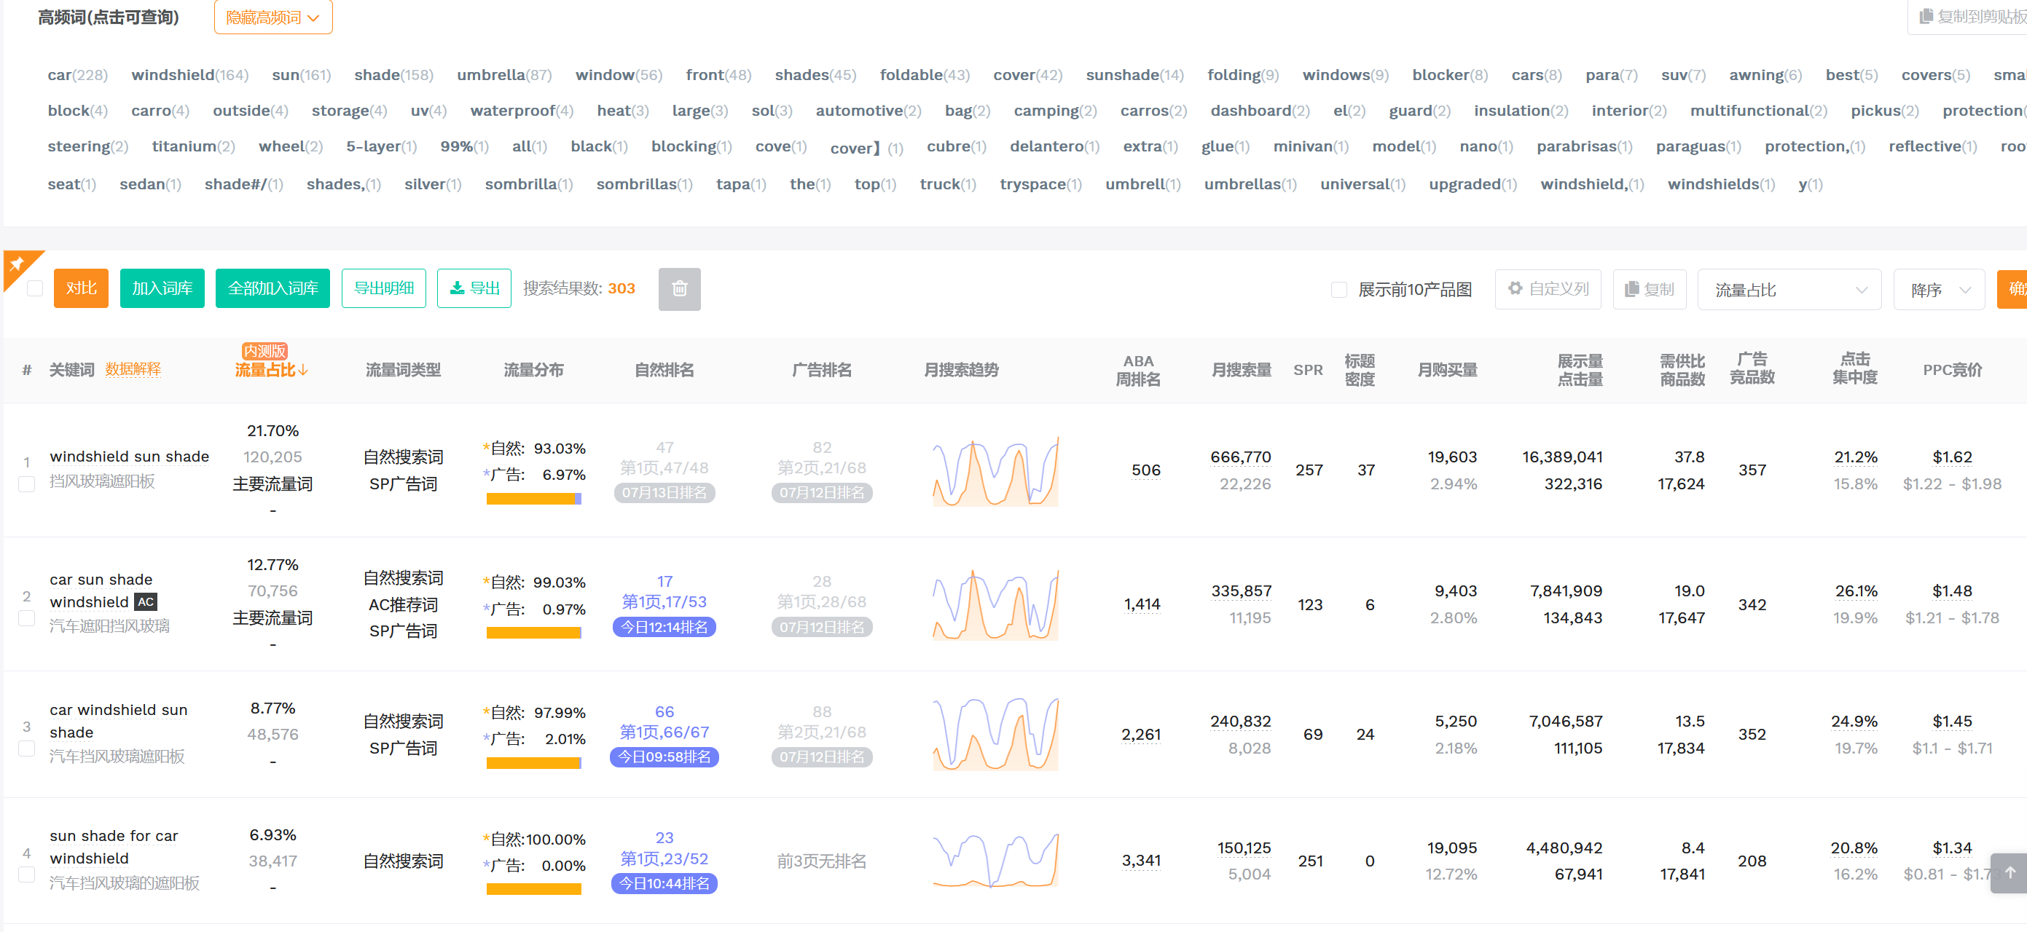Open trend chart for windshield sun shade
Screen dimensions: 2027x932
tap(995, 470)
